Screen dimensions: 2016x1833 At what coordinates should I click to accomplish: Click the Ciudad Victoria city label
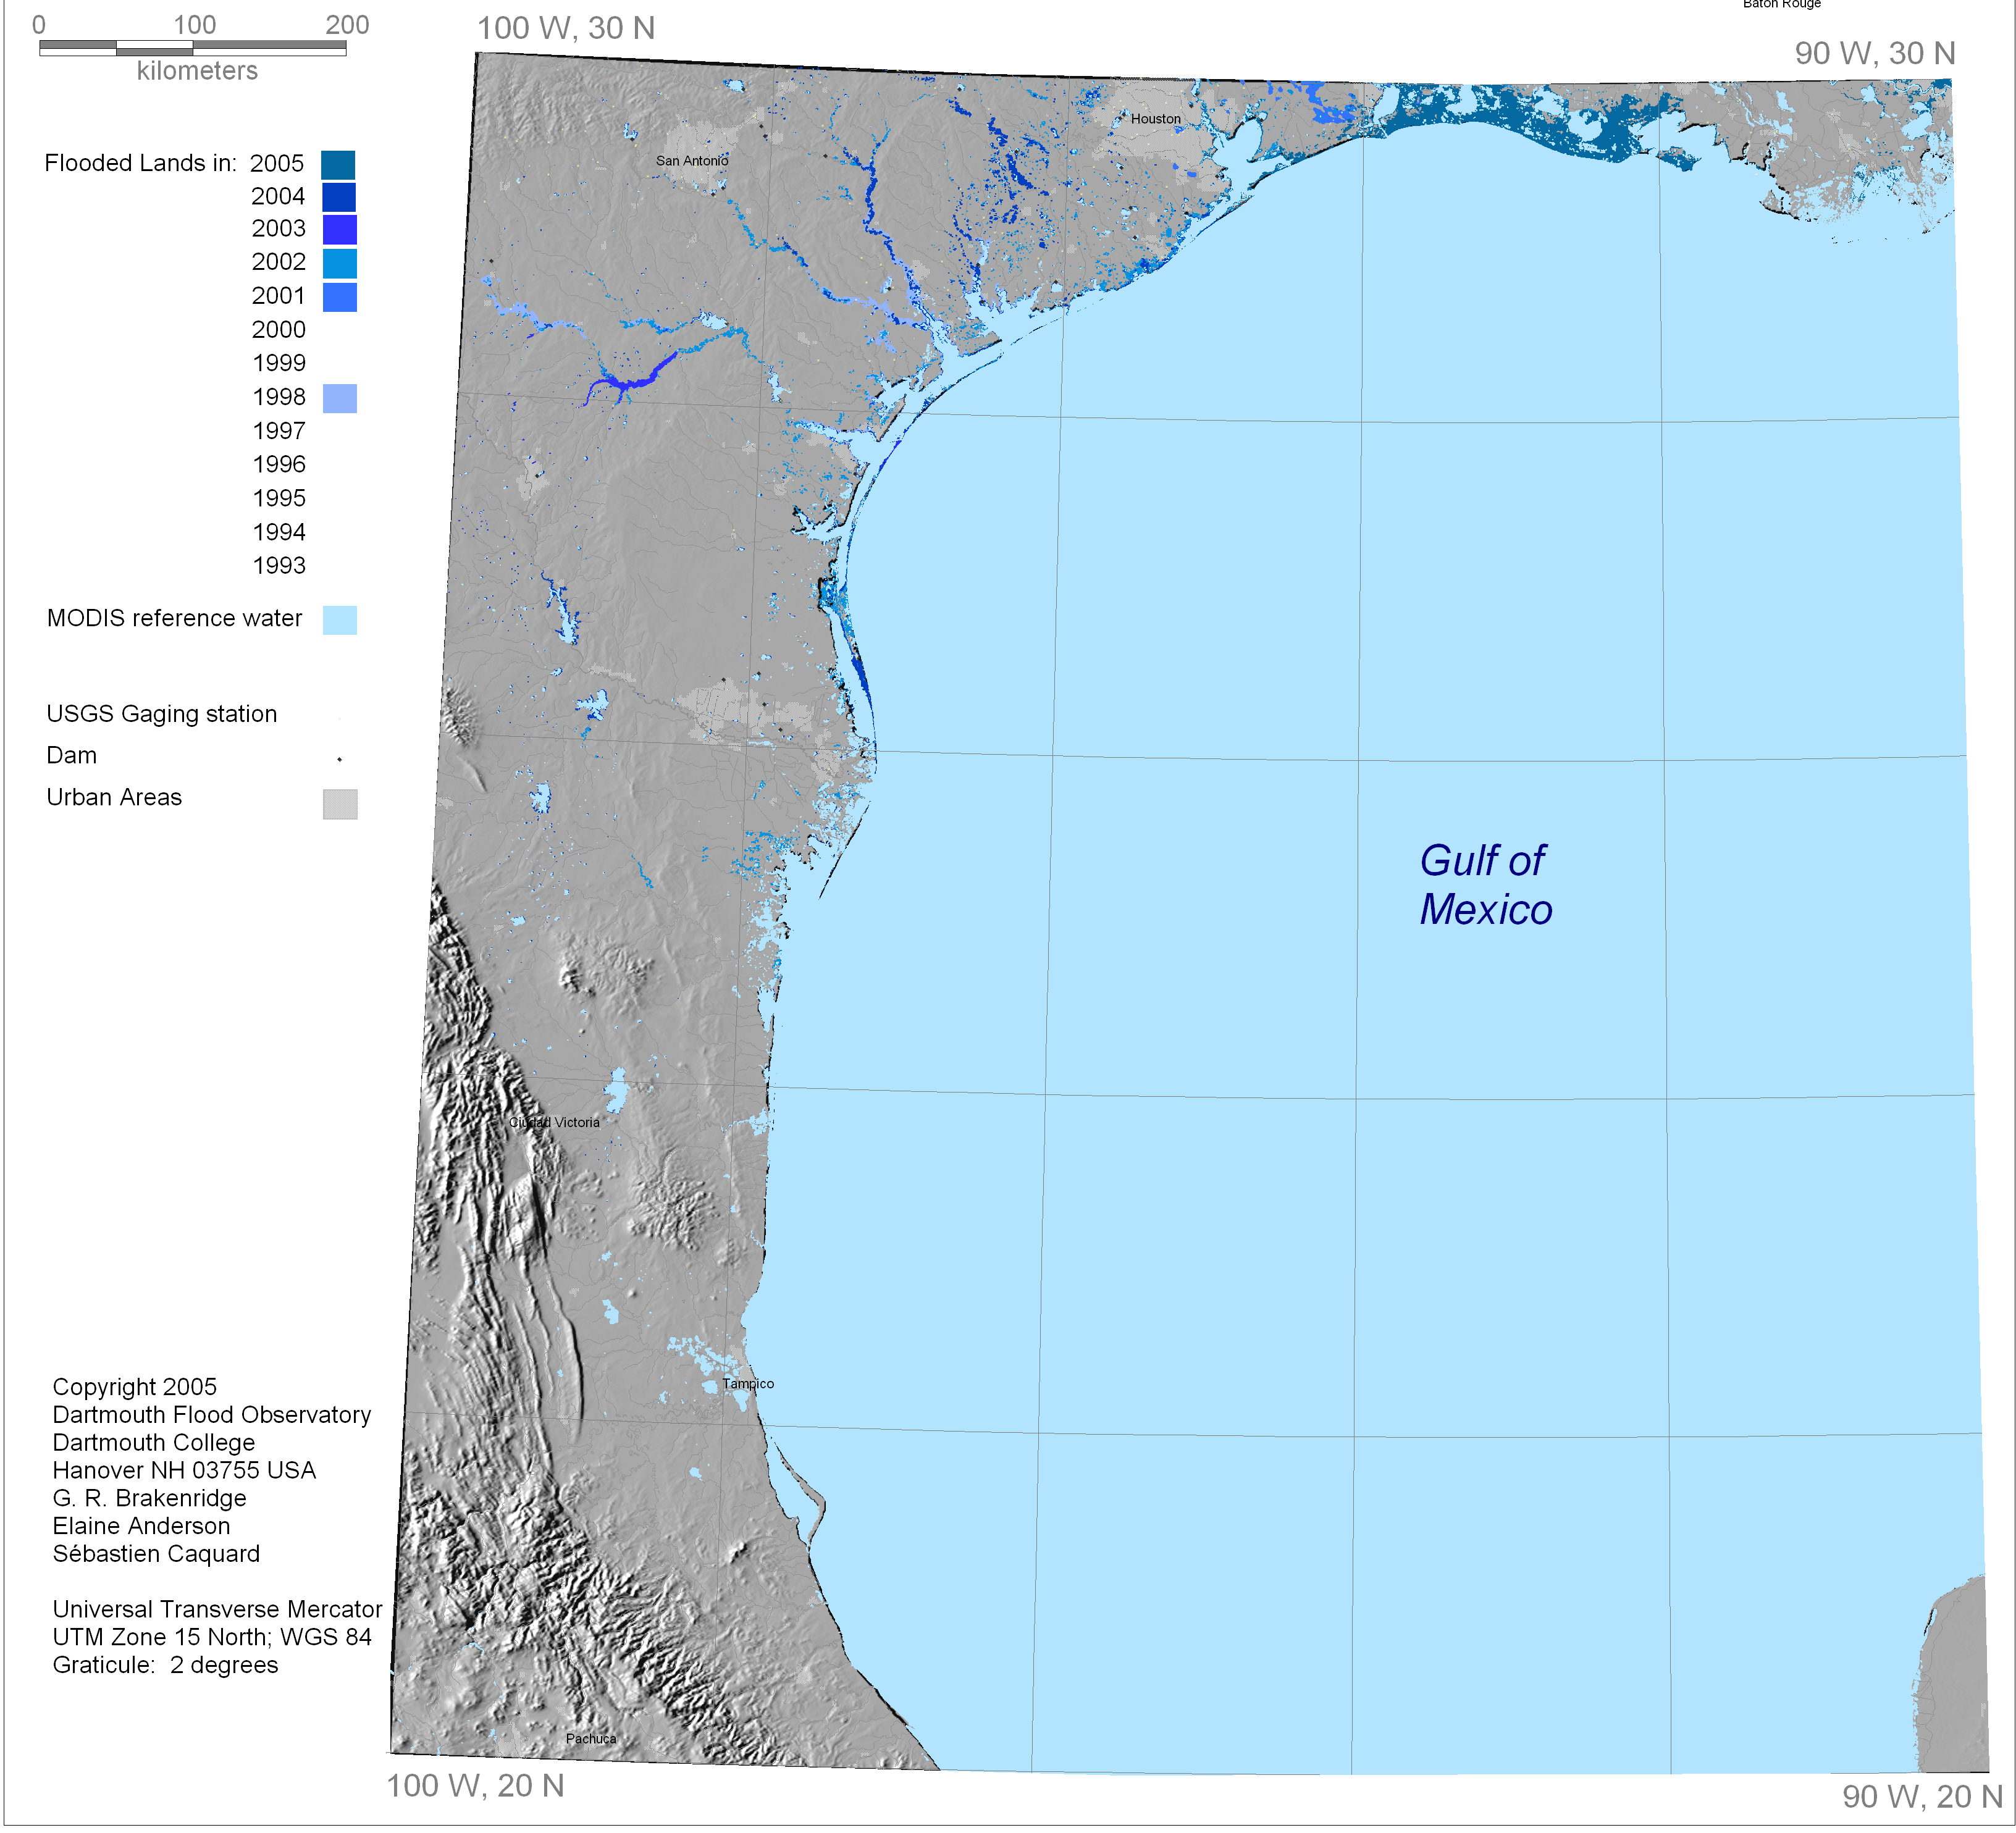(x=554, y=1123)
